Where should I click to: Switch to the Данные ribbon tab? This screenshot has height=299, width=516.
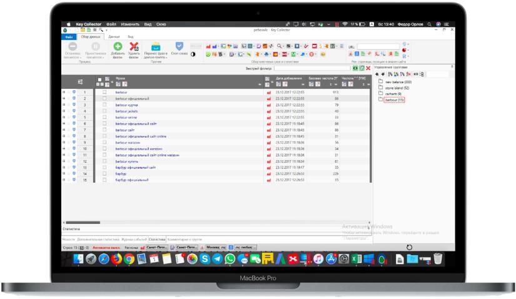click(114, 36)
